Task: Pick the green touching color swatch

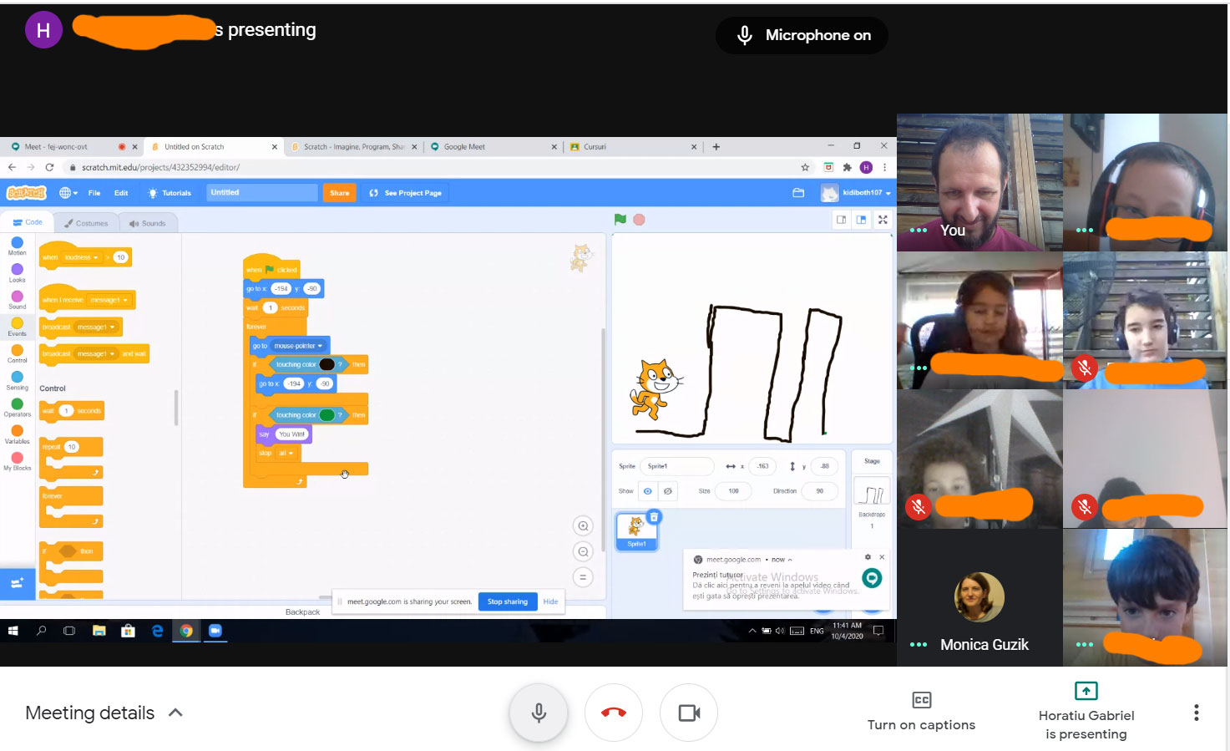Action: (326, 415)
